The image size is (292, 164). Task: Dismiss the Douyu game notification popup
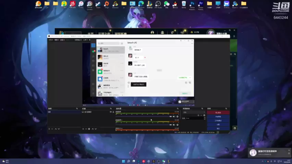(289, 150)
